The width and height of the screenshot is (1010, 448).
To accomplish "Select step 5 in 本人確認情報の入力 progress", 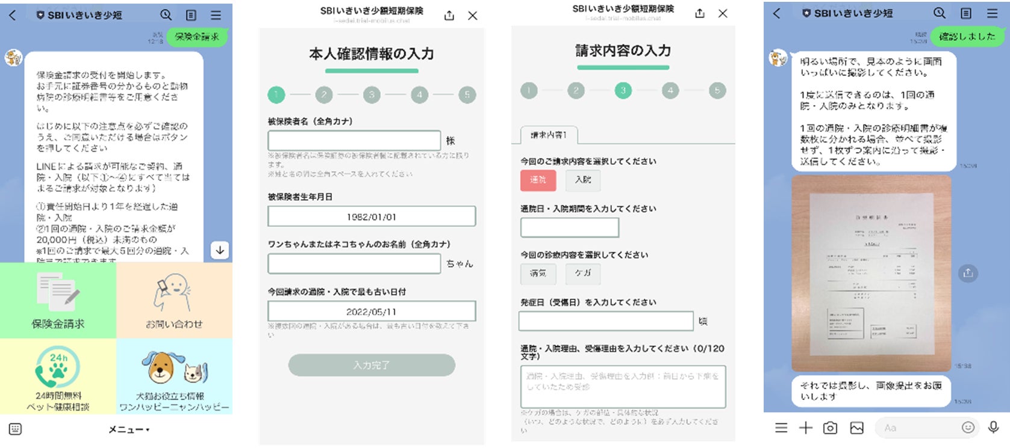I will tap(467, 94).
